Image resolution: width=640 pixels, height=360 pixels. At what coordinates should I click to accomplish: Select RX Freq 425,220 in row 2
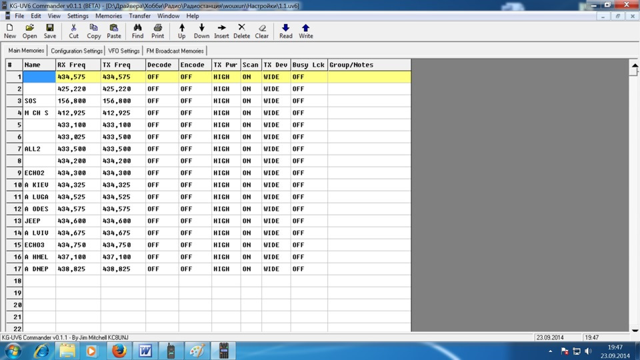click(78, 89)
